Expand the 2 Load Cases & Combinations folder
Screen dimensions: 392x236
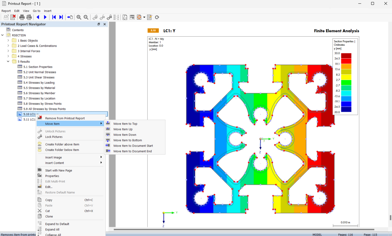click(x=8, y=46)
